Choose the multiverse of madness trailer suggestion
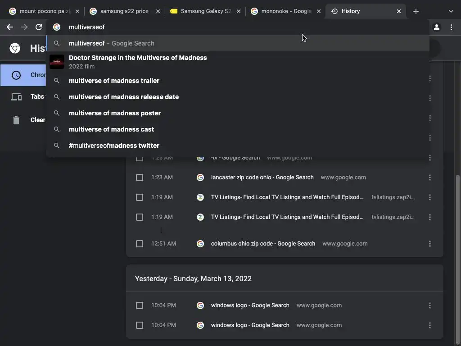The image size is (461, 346). [x=114, y=81]
